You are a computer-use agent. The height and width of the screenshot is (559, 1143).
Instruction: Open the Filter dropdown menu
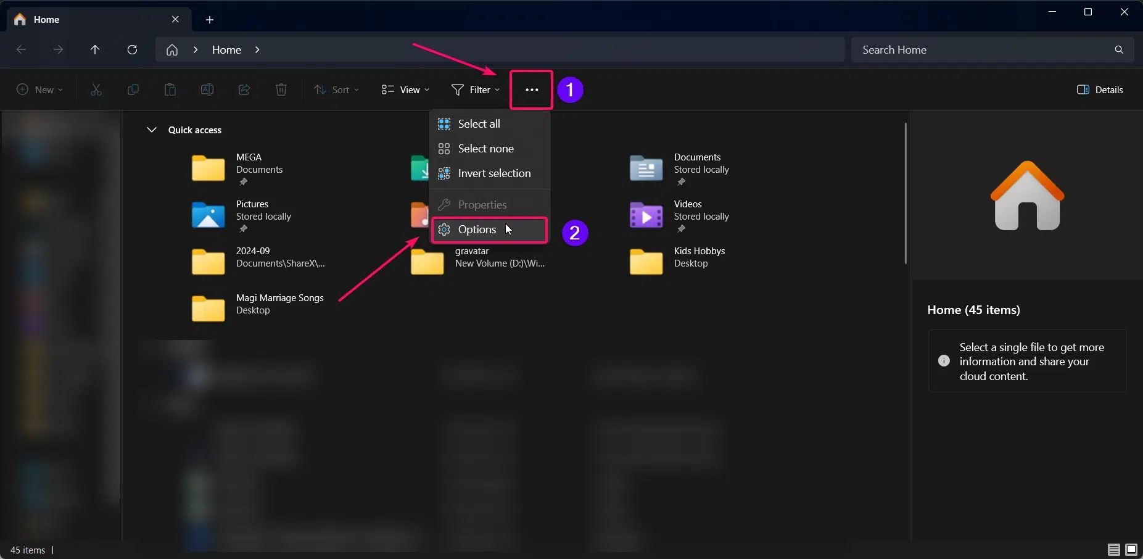coord(476,89)
